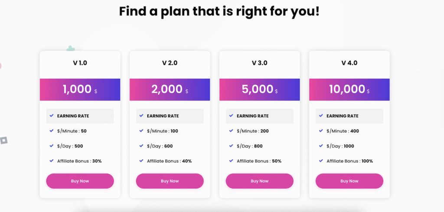The height and width of the screenshot is (212, 444).
Task: Click the checkmark beside V 4.0 Affiliate Bonus 100%
Action: coord(321,161)
